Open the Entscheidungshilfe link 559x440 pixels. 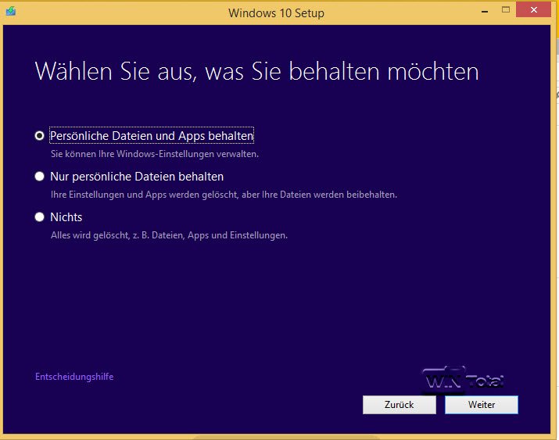[x=74, y=377]
